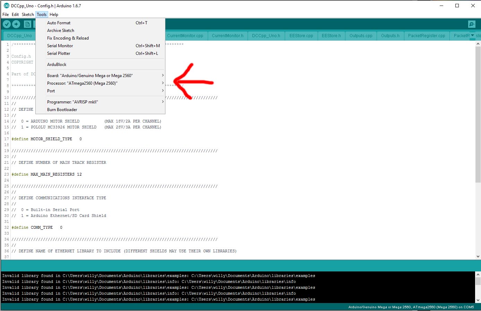Expand the Processor submenu
The height and width of the screenshot is (311, 481).
pyautogui.click(x=106, y=83)
